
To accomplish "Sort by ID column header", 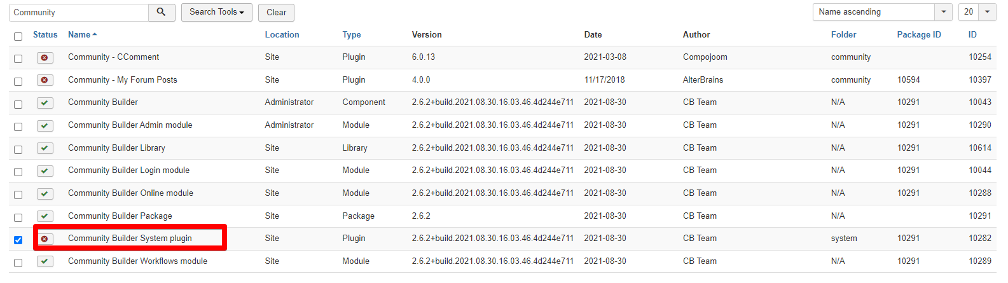I will point(972,34).
